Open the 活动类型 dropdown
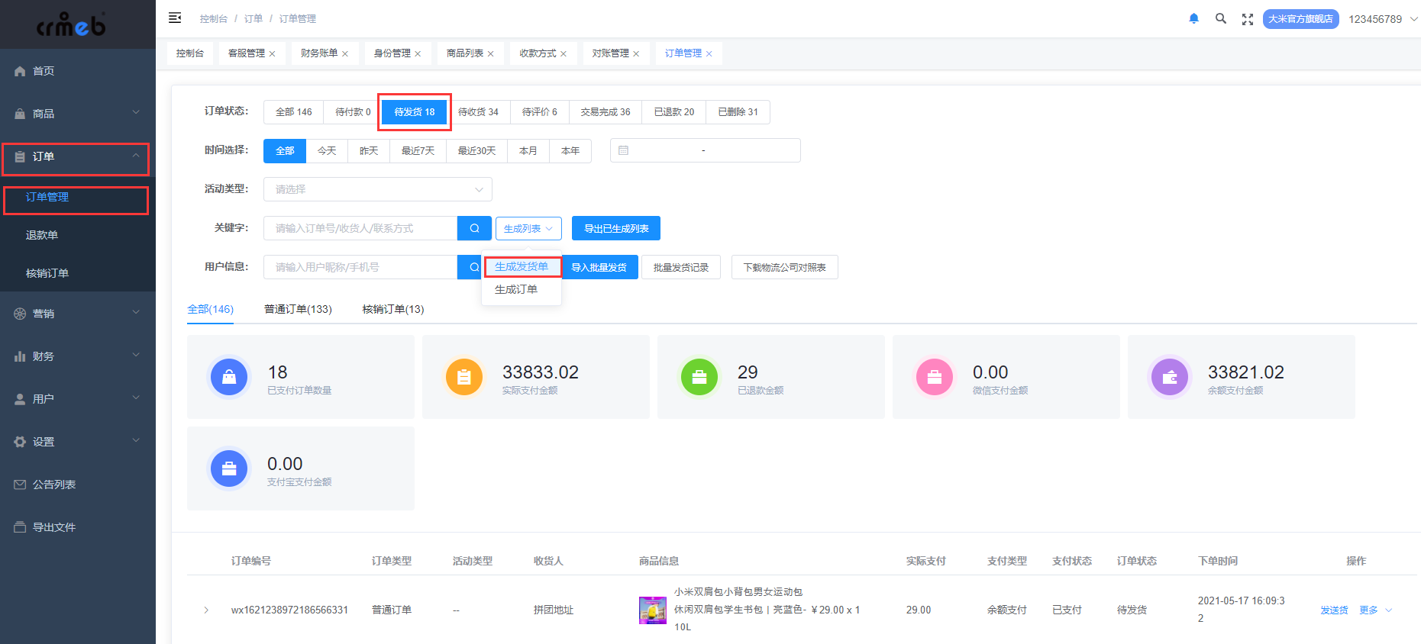The width and height of the screenshot is (1421, 644). (x=378, y=189)
